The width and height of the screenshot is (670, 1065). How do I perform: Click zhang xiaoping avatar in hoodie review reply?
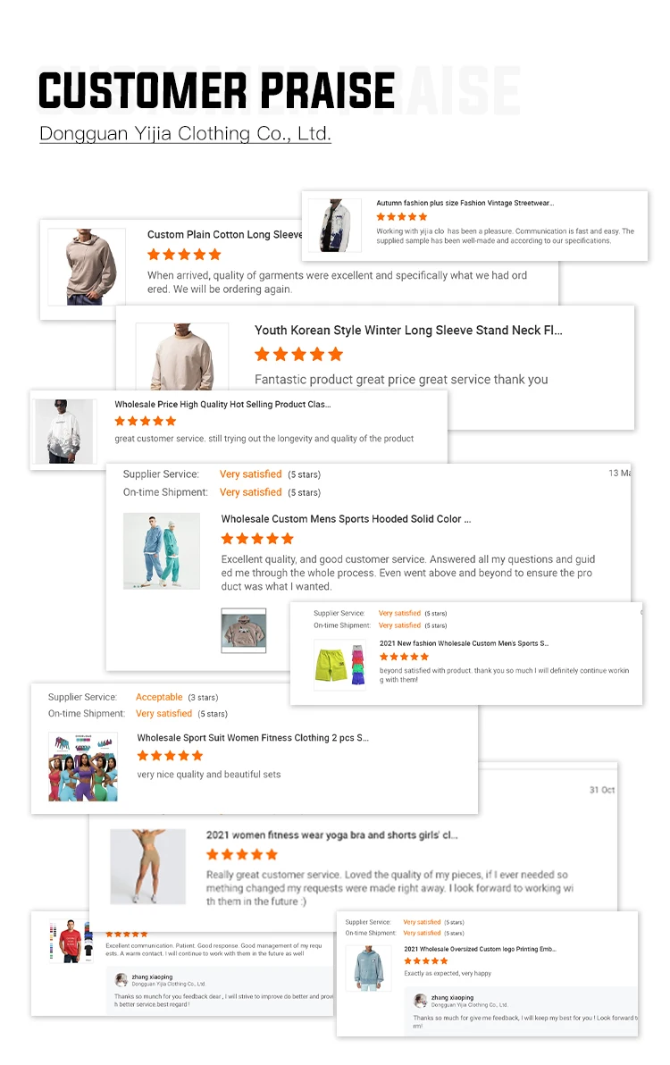click(x=420, y=1001)
